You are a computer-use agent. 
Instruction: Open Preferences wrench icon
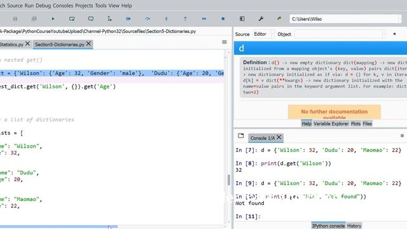tap(261, 18)
